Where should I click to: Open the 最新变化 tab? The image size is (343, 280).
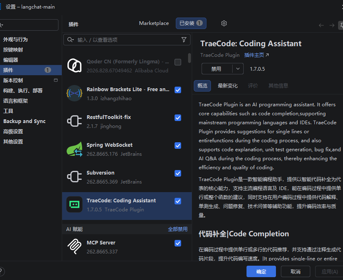point(227,85)
